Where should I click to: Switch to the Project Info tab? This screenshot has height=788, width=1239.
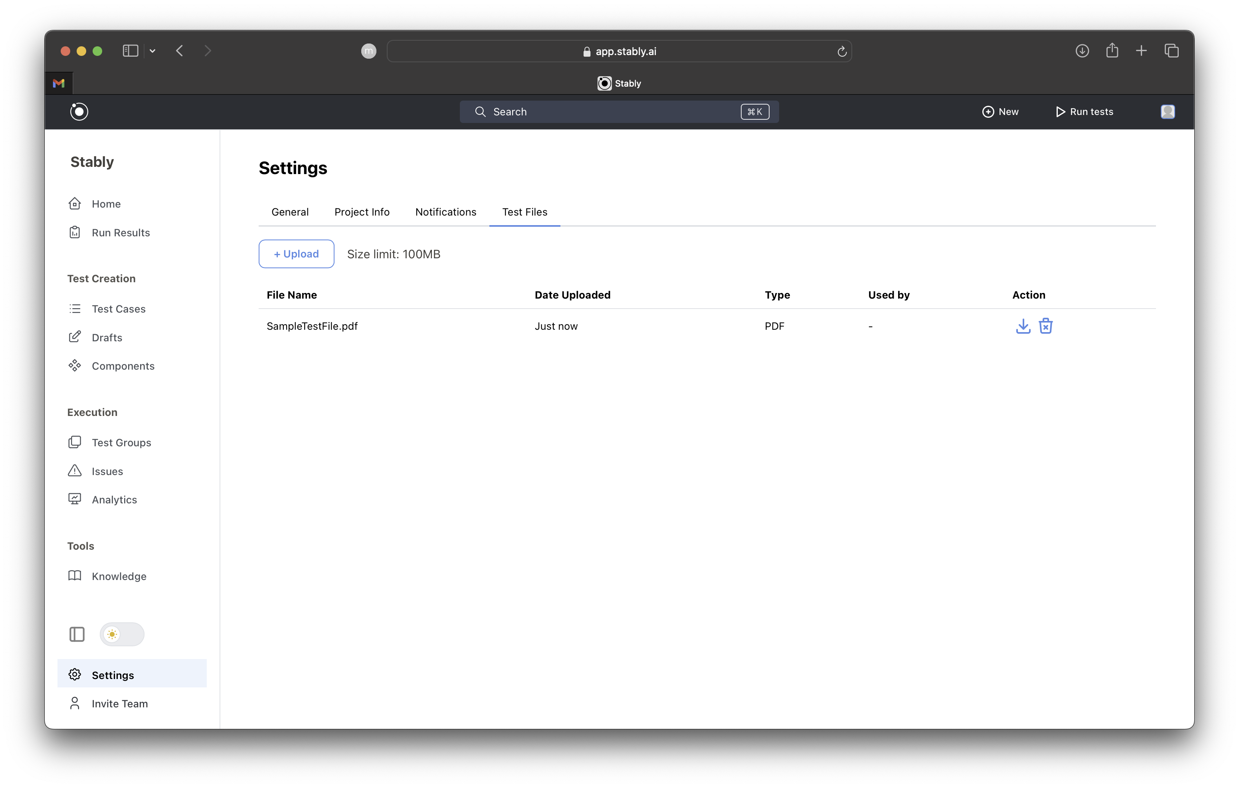tap(362, 212)
